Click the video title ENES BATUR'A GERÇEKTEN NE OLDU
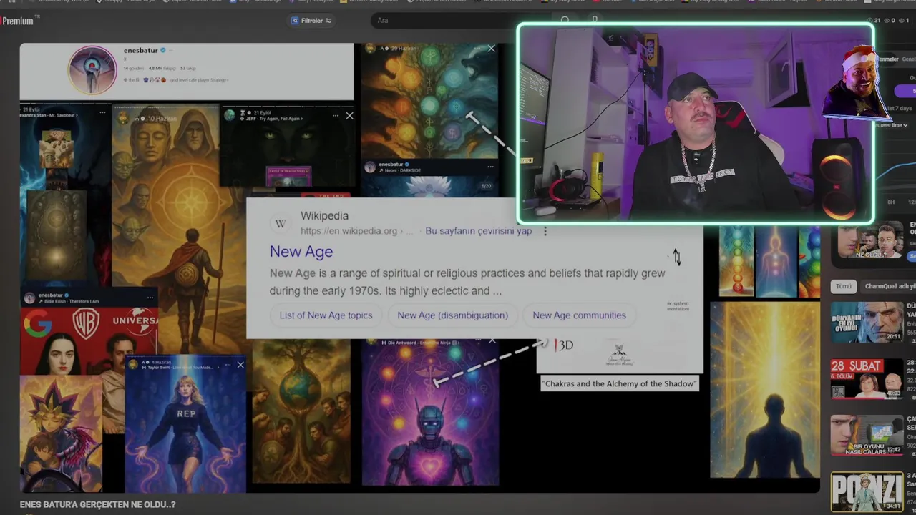 pos(97,504)
